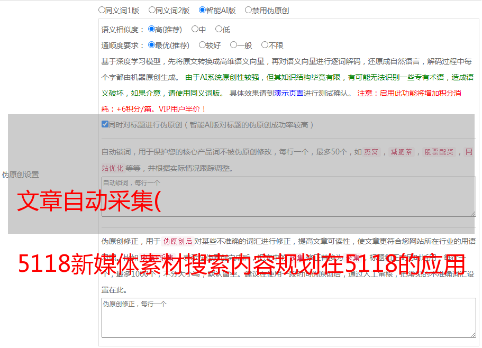Set 通顺度要求 to 一般
This screenshot has height=348, width=482.
point(234,45)
